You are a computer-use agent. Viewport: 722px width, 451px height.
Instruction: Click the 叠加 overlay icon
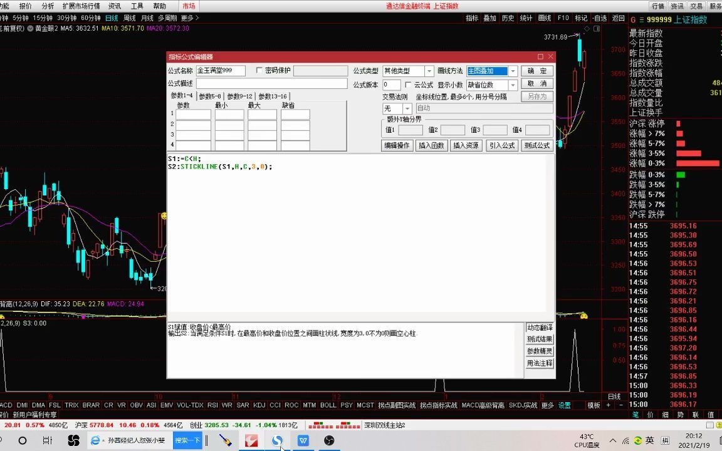tap(489, 19)
